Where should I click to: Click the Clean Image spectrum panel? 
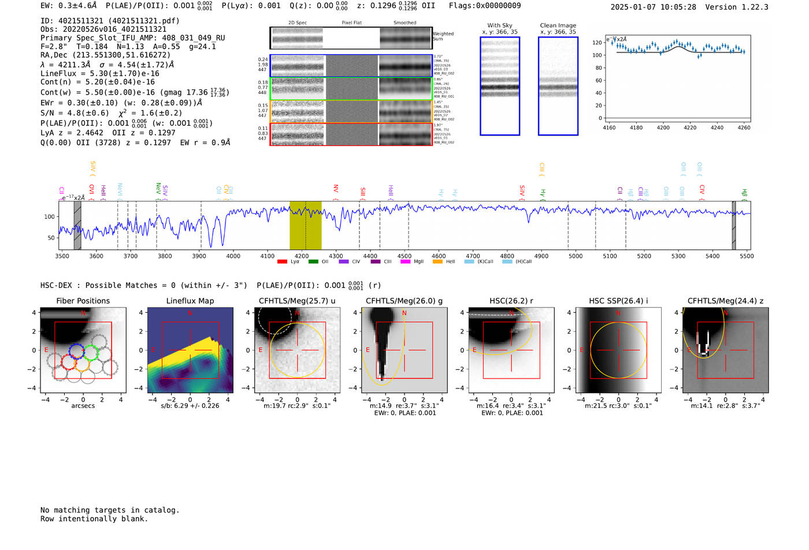tap(558, 86)
